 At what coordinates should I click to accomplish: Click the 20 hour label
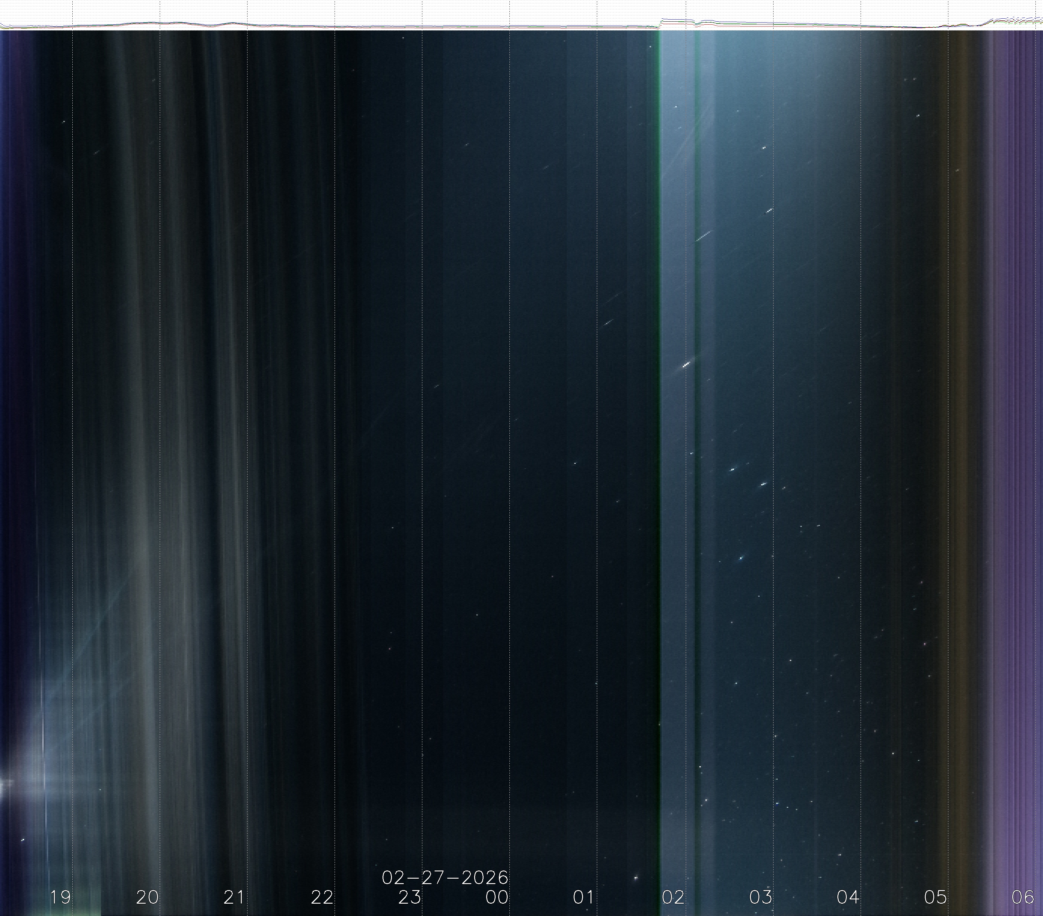147,897
